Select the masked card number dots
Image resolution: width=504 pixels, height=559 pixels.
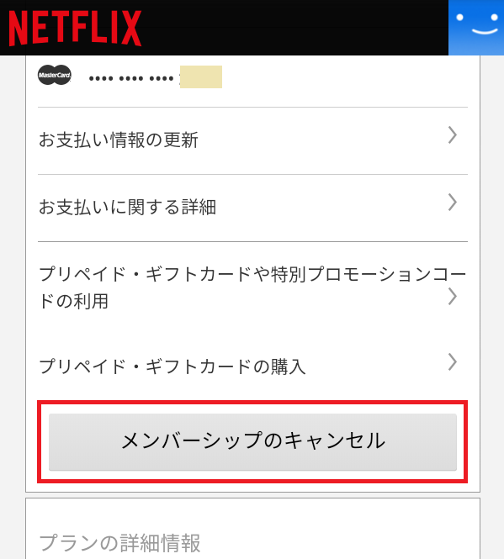[x=131, y=78]
